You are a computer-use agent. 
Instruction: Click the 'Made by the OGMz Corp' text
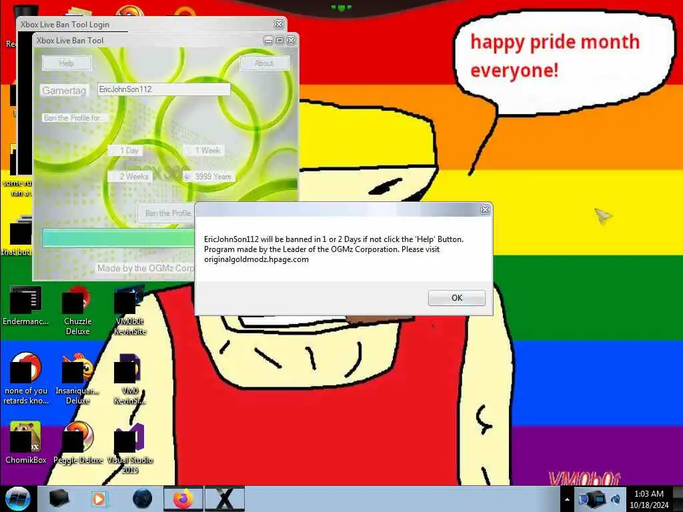click(145, 268)
